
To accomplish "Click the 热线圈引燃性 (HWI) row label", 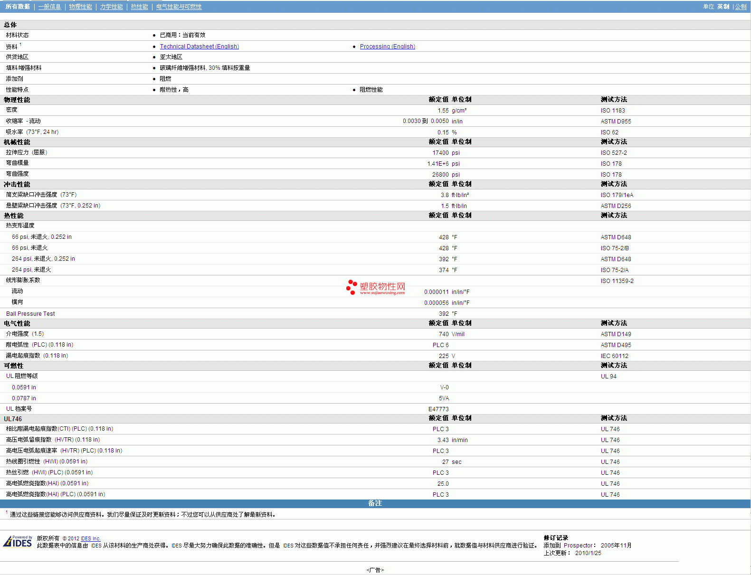I will (47, 462).
